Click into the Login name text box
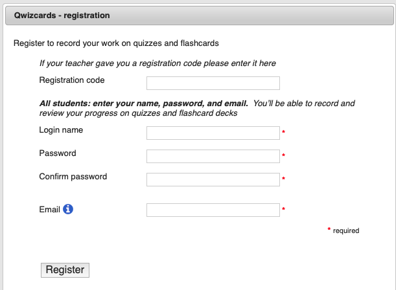Screen dimensions: 396x290 coord(213,133)
